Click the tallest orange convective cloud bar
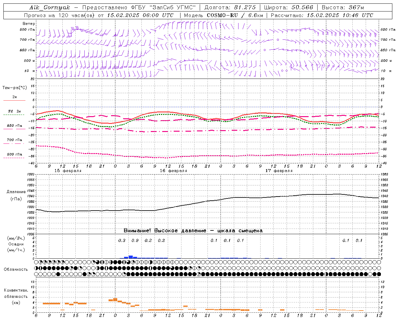 point(115,300)
